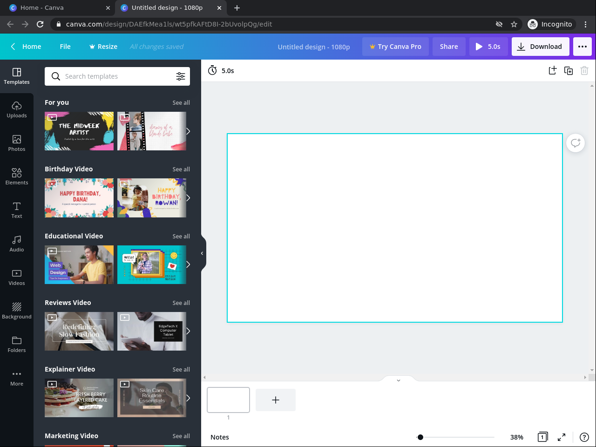596x447 pixels.
Task: Select Web Design educational template
Action: tap(79, 264)
